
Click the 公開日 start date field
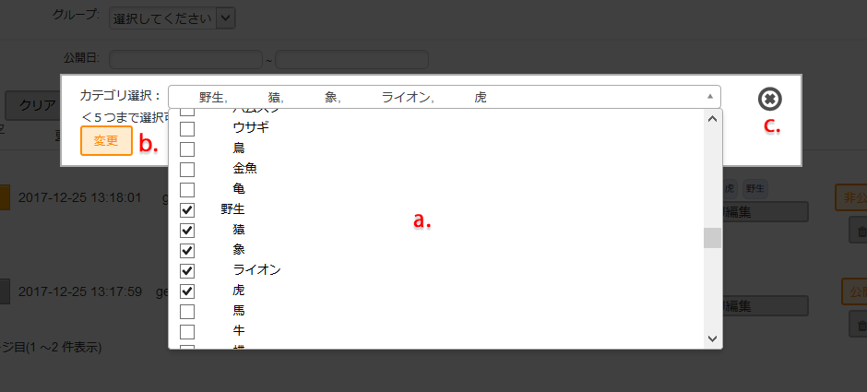185,60
